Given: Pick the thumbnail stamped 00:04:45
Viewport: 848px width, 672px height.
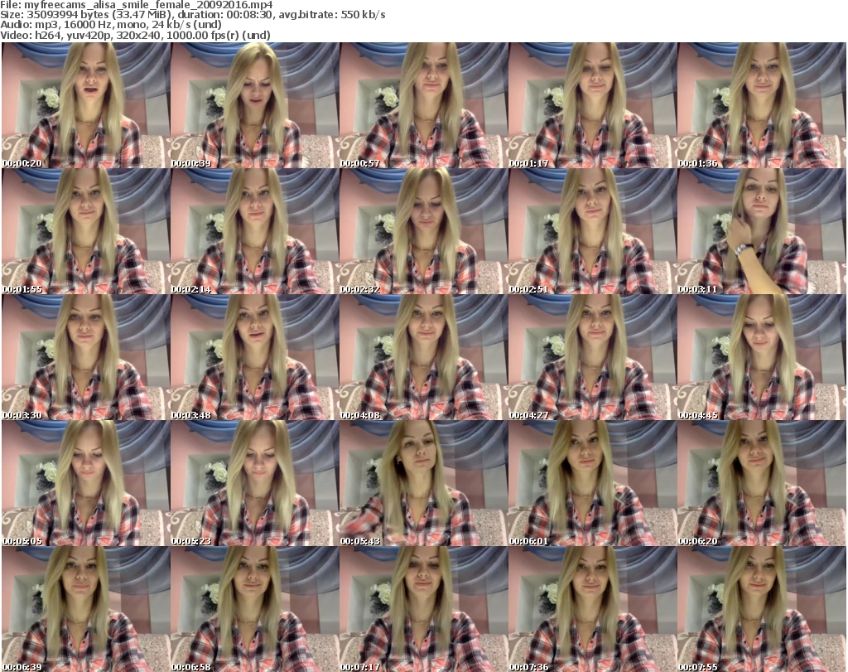Looking at the screenshot, I should pos(761,357).
